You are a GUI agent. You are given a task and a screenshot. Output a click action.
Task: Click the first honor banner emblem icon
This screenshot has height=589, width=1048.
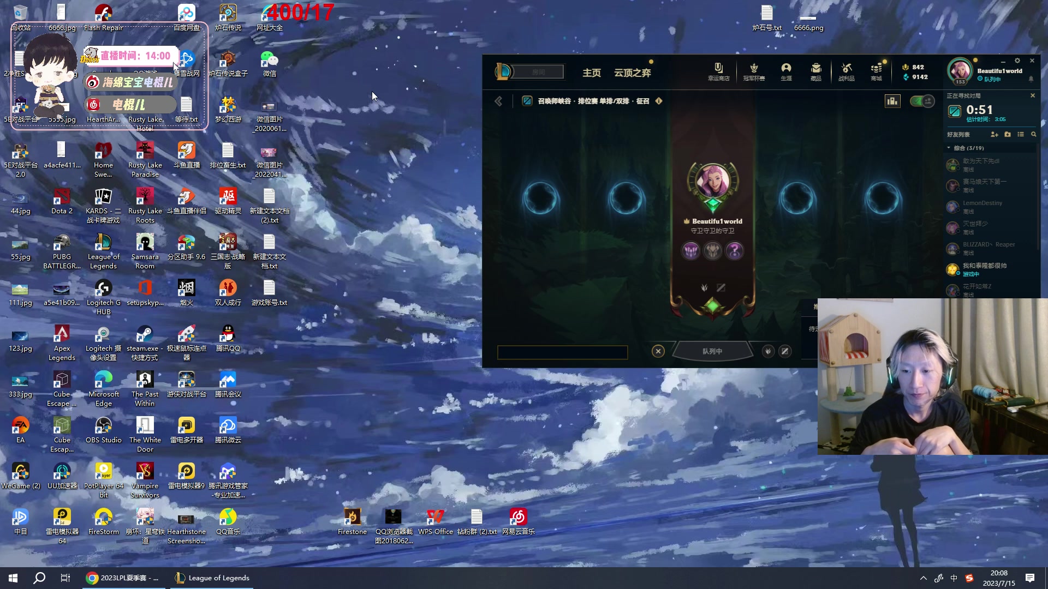(690, 251)
